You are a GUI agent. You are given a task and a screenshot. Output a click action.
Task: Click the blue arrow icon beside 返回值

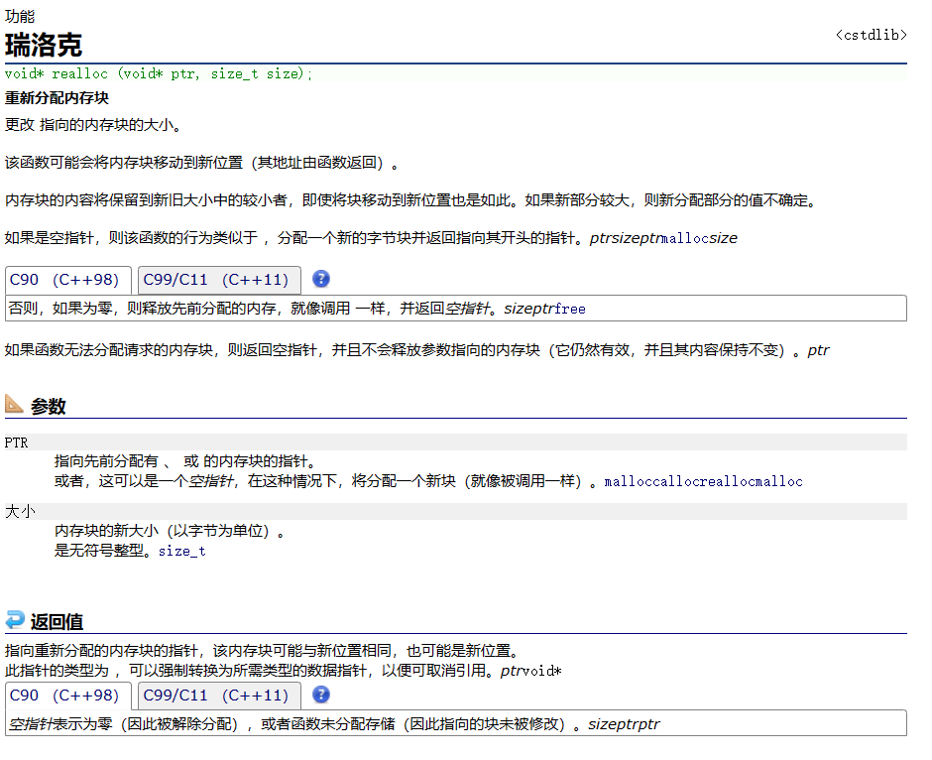tap(14, 621)
